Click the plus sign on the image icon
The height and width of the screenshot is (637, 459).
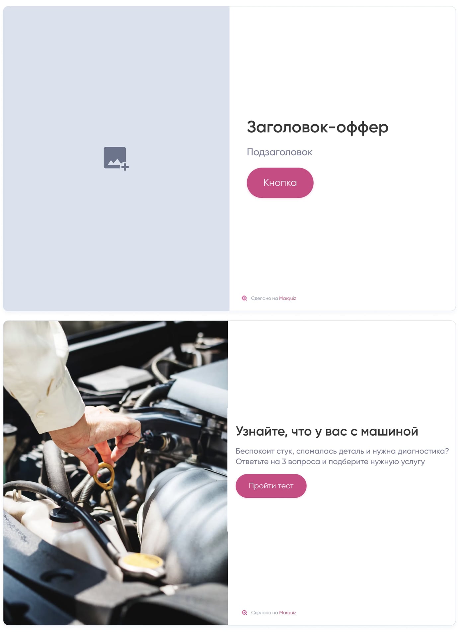coord(125,167)
